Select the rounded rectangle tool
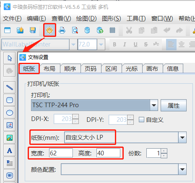This screenshot has height=183, width=195. point(10,100)
